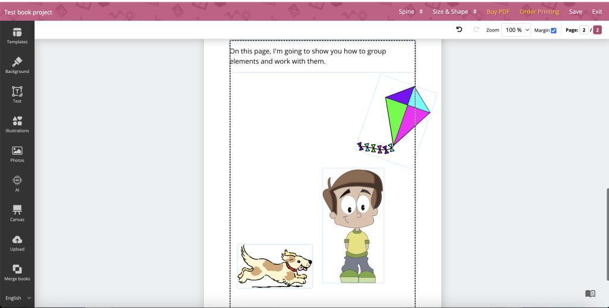609x308 pixels.
Task: Open the Size & Shape dropdown
Action: (454, 12)
